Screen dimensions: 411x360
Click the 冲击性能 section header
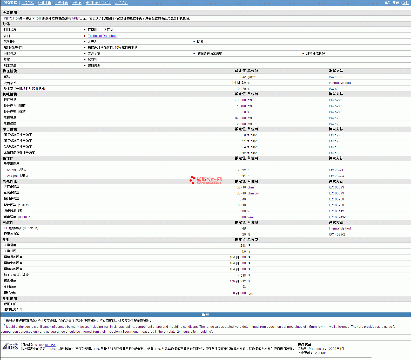click(x=10, y=129)
